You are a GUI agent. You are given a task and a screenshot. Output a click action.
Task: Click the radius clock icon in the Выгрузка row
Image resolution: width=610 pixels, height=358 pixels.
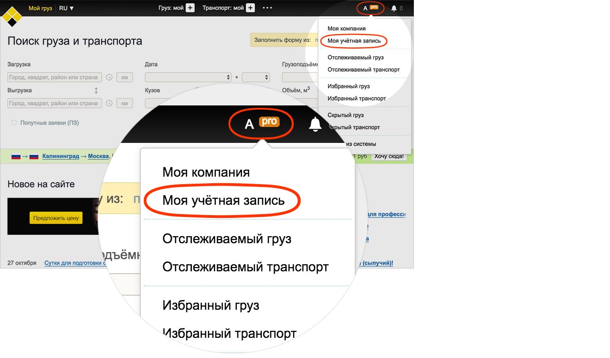click(109, 103)
